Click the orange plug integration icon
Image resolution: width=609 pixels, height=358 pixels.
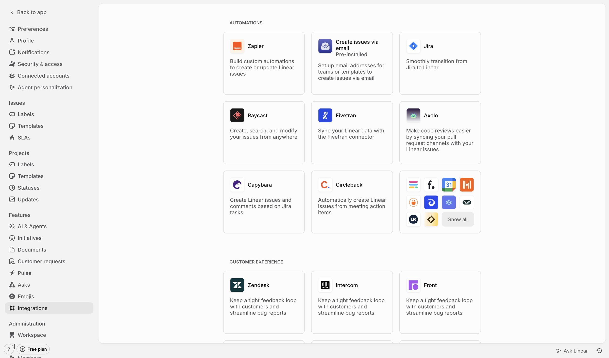tap(413, 203)
